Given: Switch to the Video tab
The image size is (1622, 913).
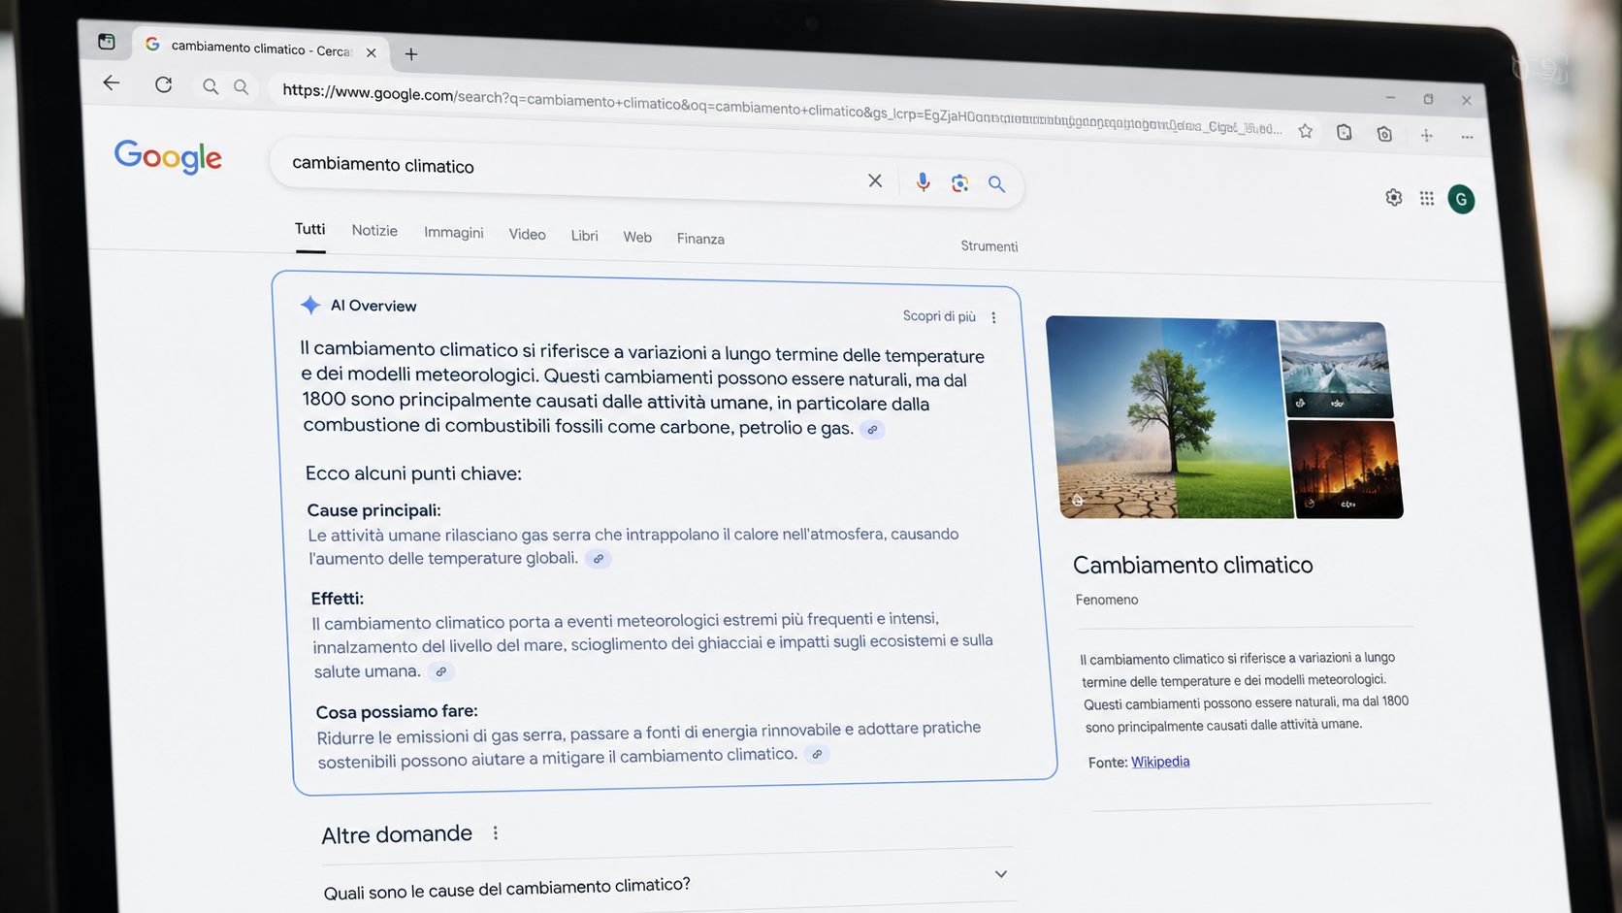Looking at the screenshot, I should pyautogui.click(x=527, y=235).
